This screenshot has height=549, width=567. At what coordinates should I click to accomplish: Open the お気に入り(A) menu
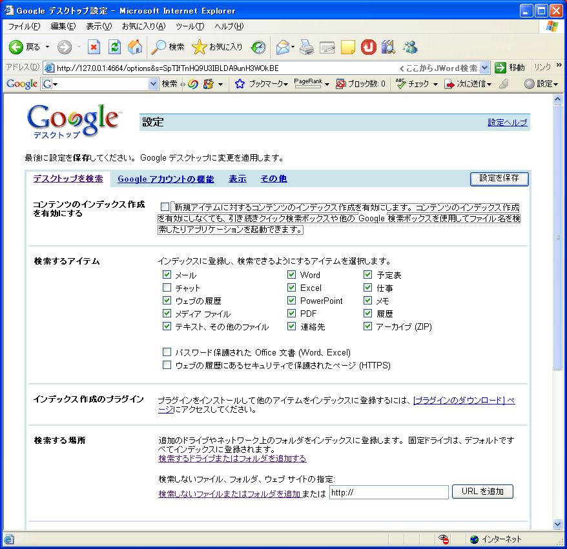tap(144, 26)
